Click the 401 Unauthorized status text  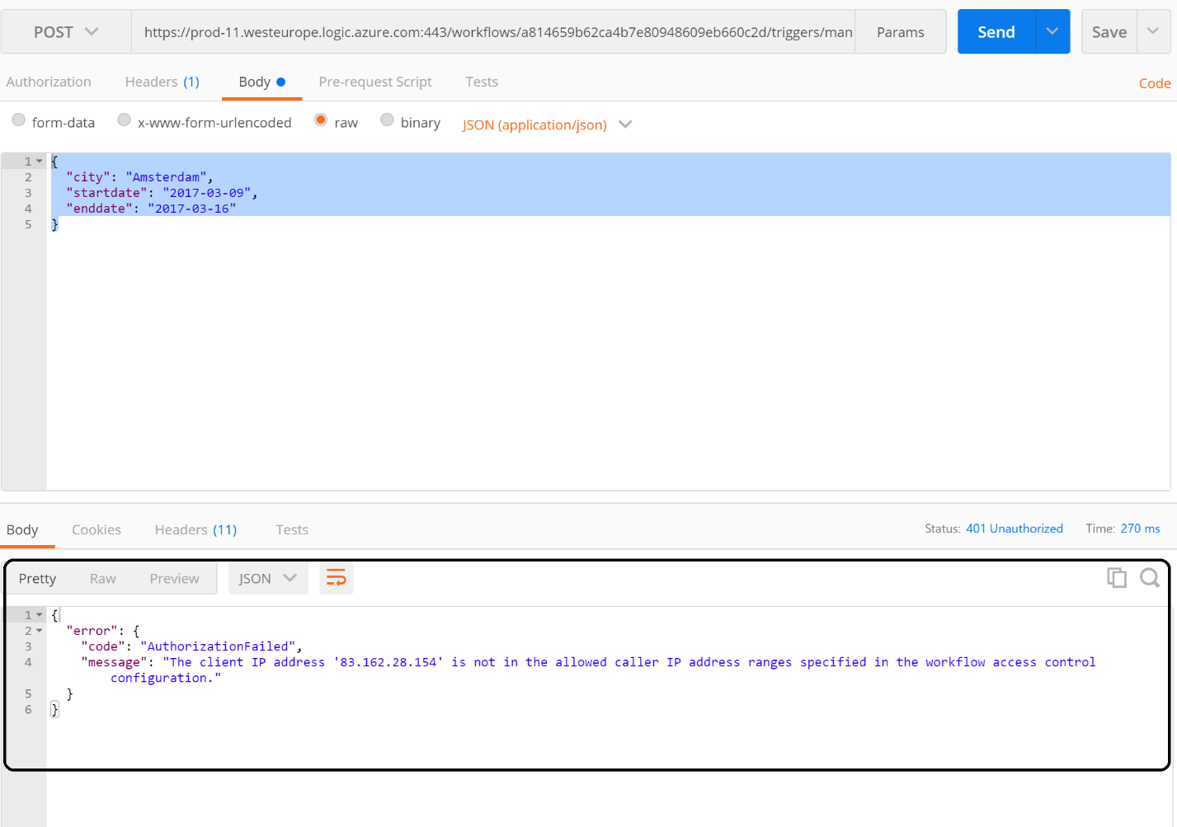click(x=1015, y=529)
